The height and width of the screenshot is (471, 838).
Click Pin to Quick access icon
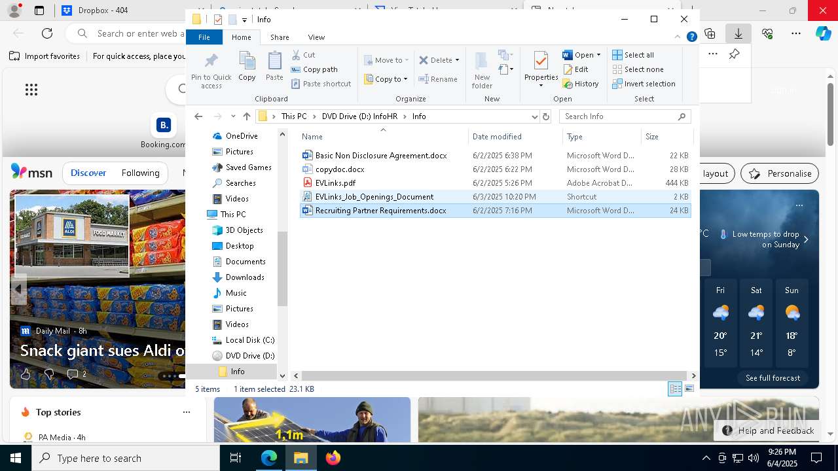[211, 71]
